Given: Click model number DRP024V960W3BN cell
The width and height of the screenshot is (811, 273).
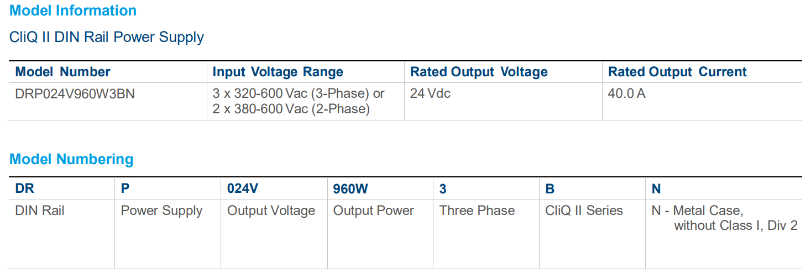Looking at the screenshot, I should click(75, 93).
